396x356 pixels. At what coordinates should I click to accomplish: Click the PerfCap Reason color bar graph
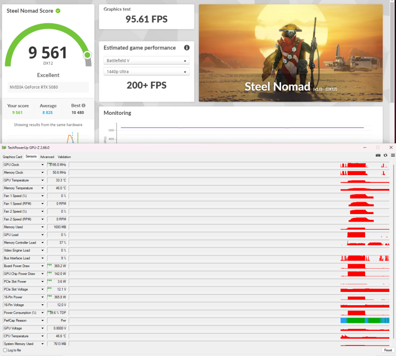point(365,321)
